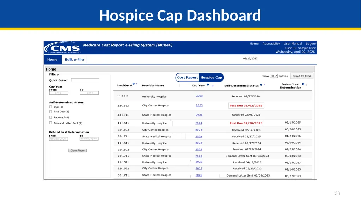Click 'Received 02/06/2026' status cell
The image size is (361, 203).
(x=246, y=115)
